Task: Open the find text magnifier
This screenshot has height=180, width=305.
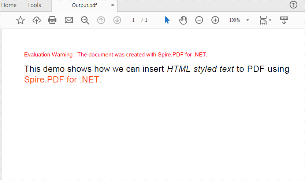Action: pyautogui.click(x=85, y=20)
